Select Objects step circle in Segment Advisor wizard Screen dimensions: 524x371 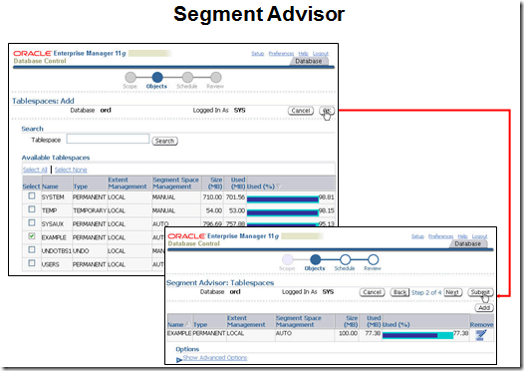click(316, 259)
